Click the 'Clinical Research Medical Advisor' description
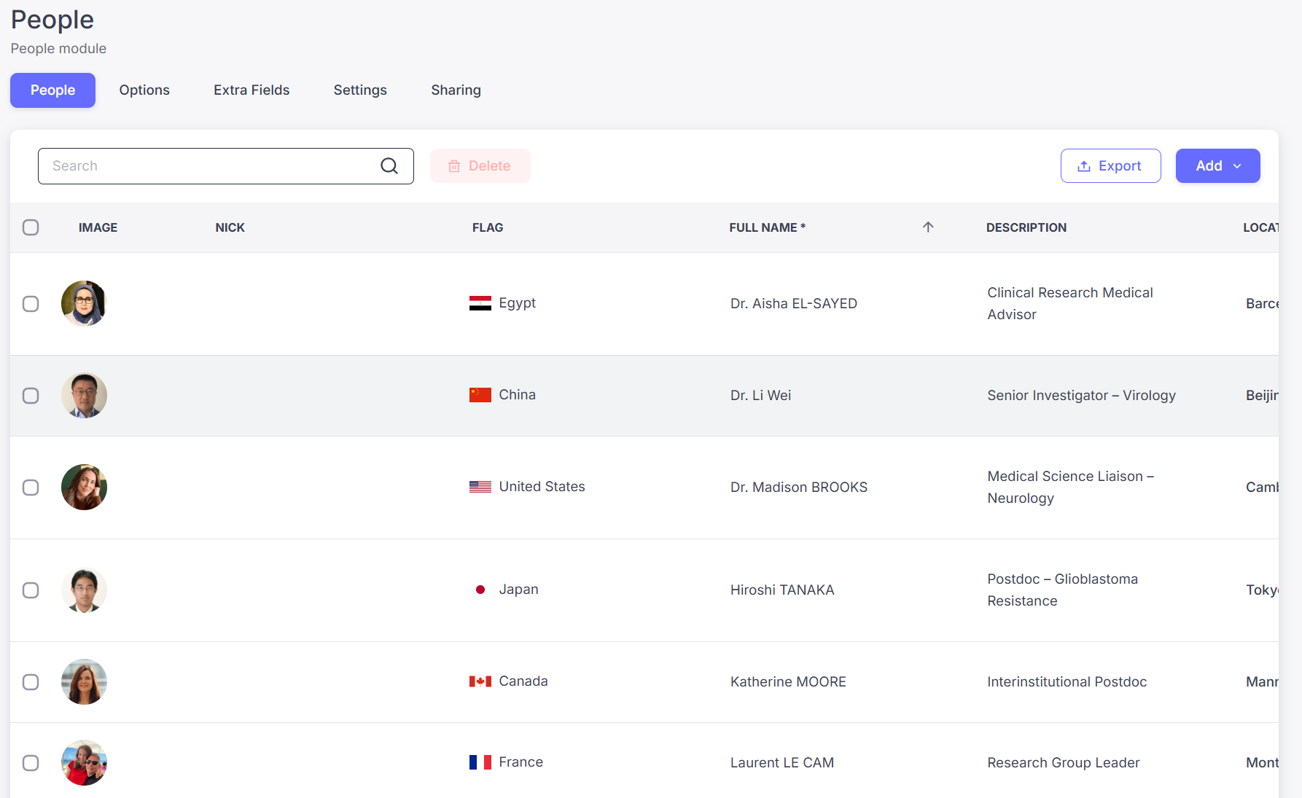The height and width of the screenshot is (798, 1302). (1070, 304)
